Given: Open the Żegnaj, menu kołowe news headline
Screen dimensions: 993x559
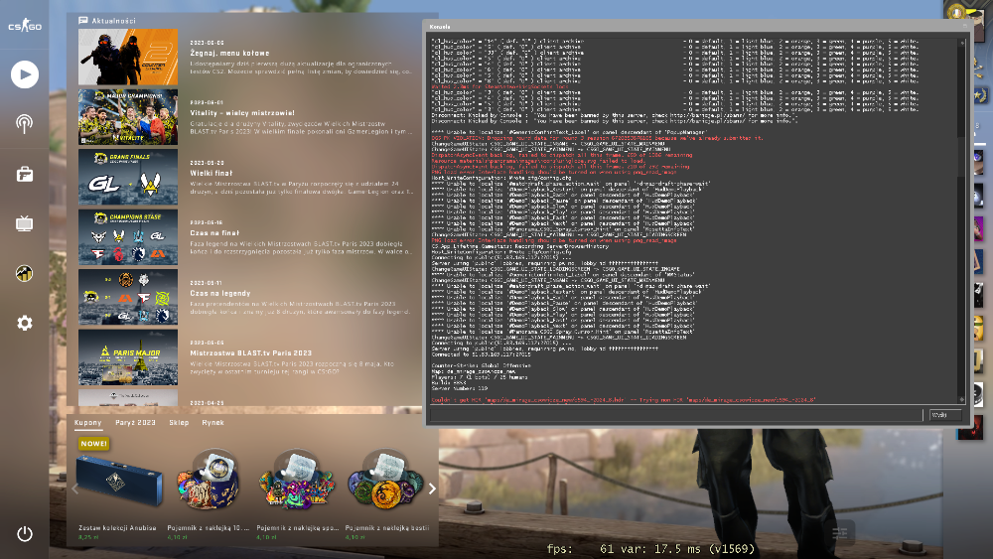Looking at the screenshot, I should (230, 54).
